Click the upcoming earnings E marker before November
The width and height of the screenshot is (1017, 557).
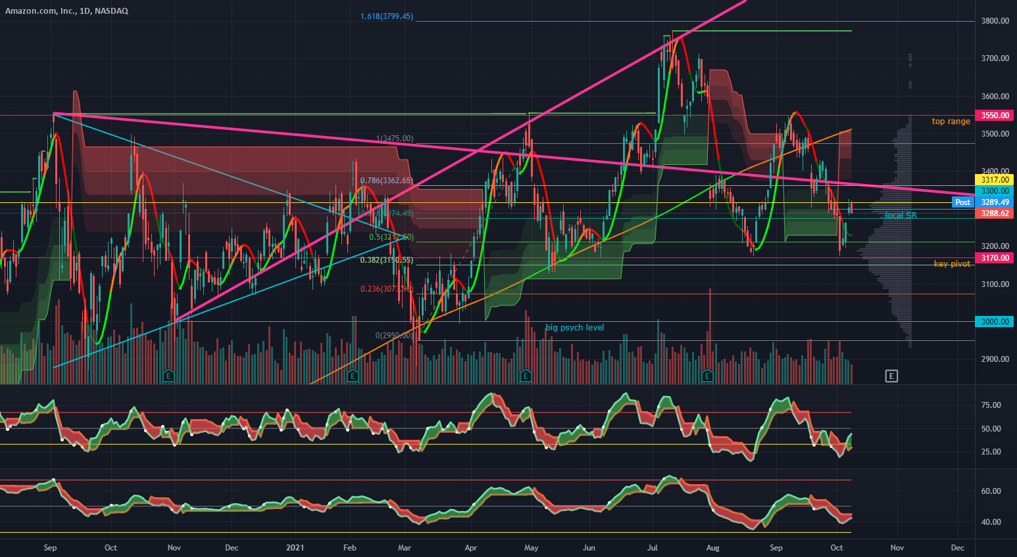tap(891, 376)
